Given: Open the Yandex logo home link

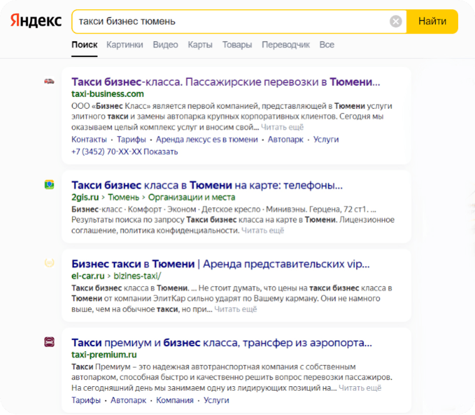Looking at the screenshot, I should [x=36, y=21].
